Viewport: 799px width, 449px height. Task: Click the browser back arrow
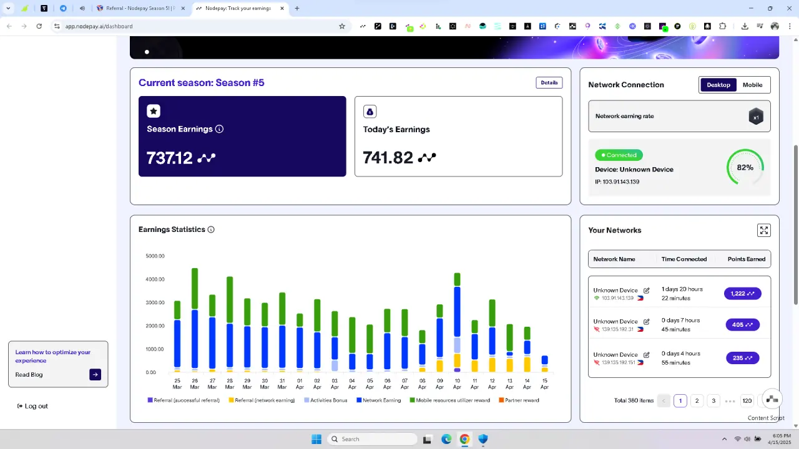click(9, 26)
